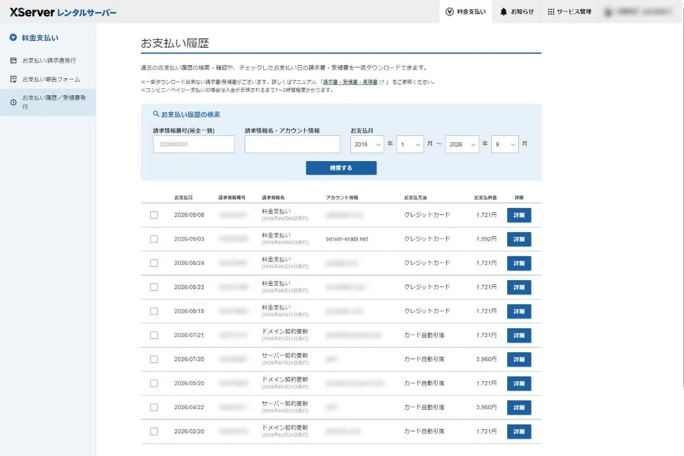The width and height of the screenshot is (684, 456).
Task: Click the お支払方法 column header
Action: 416,197
